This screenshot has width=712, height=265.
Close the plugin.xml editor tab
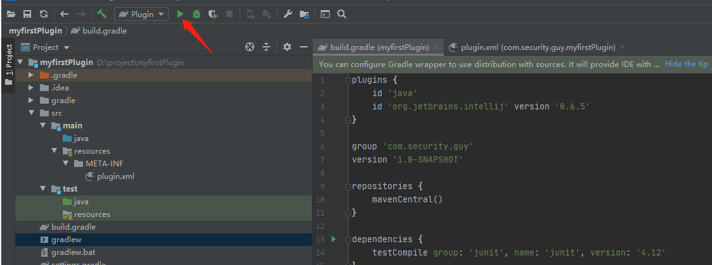(623, 47)
